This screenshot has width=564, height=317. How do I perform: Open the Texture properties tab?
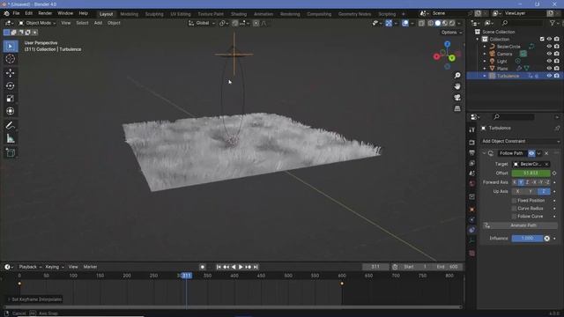472,254
